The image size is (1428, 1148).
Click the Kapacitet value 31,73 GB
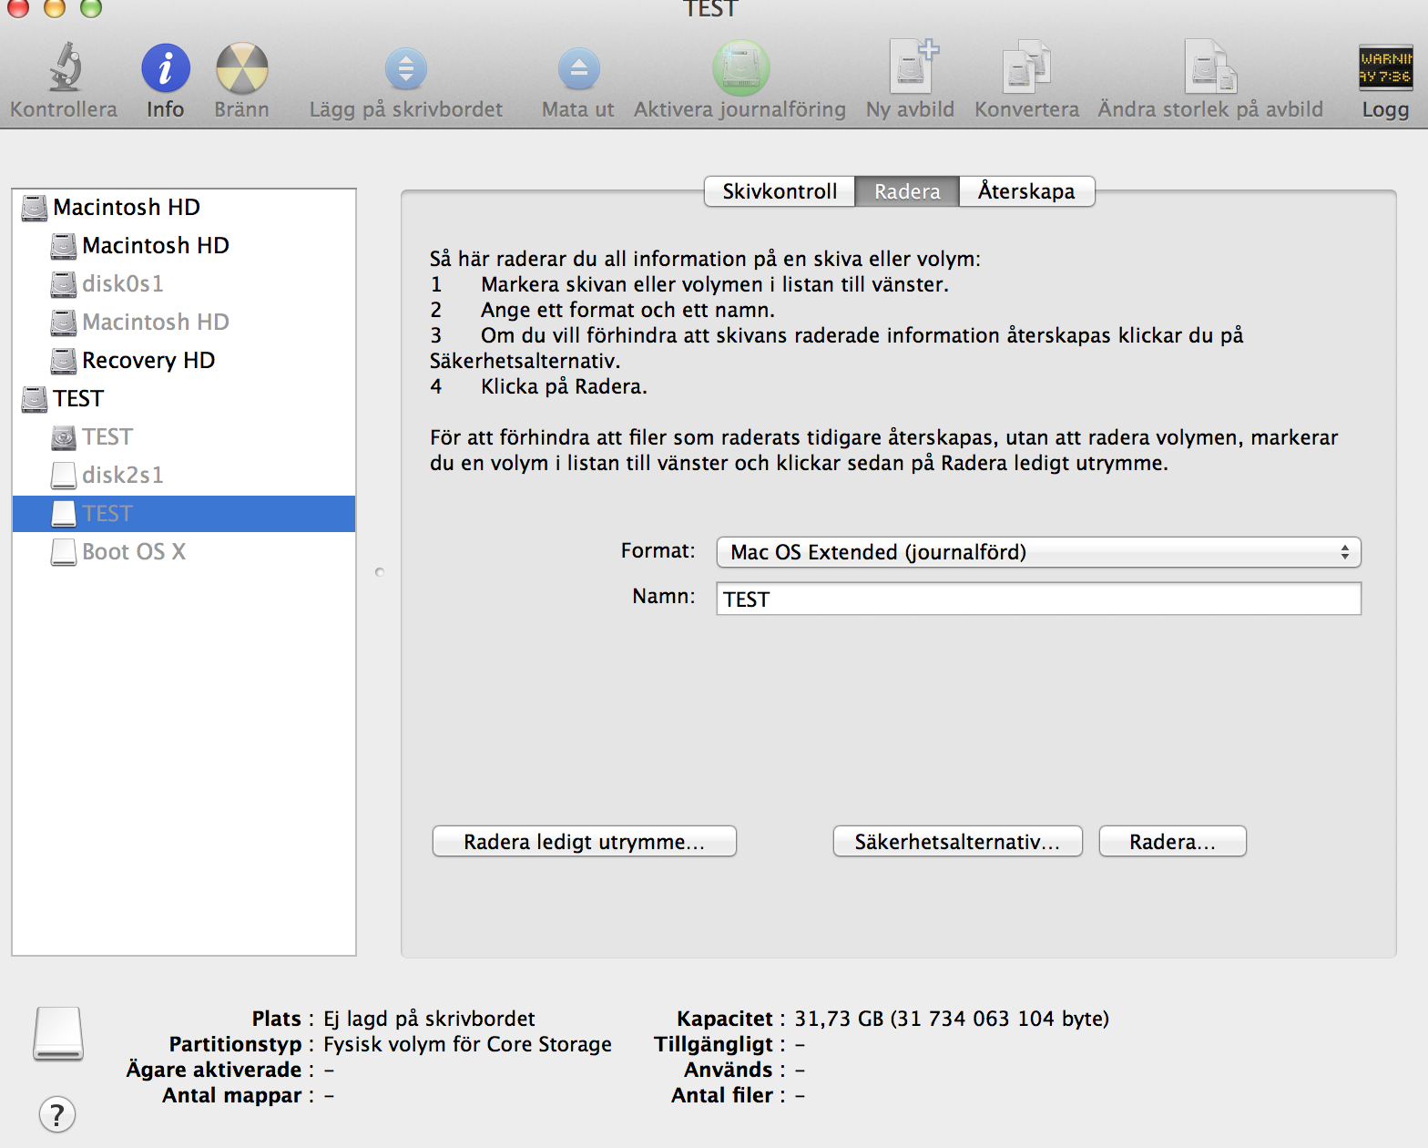(x=952, y=1019)
